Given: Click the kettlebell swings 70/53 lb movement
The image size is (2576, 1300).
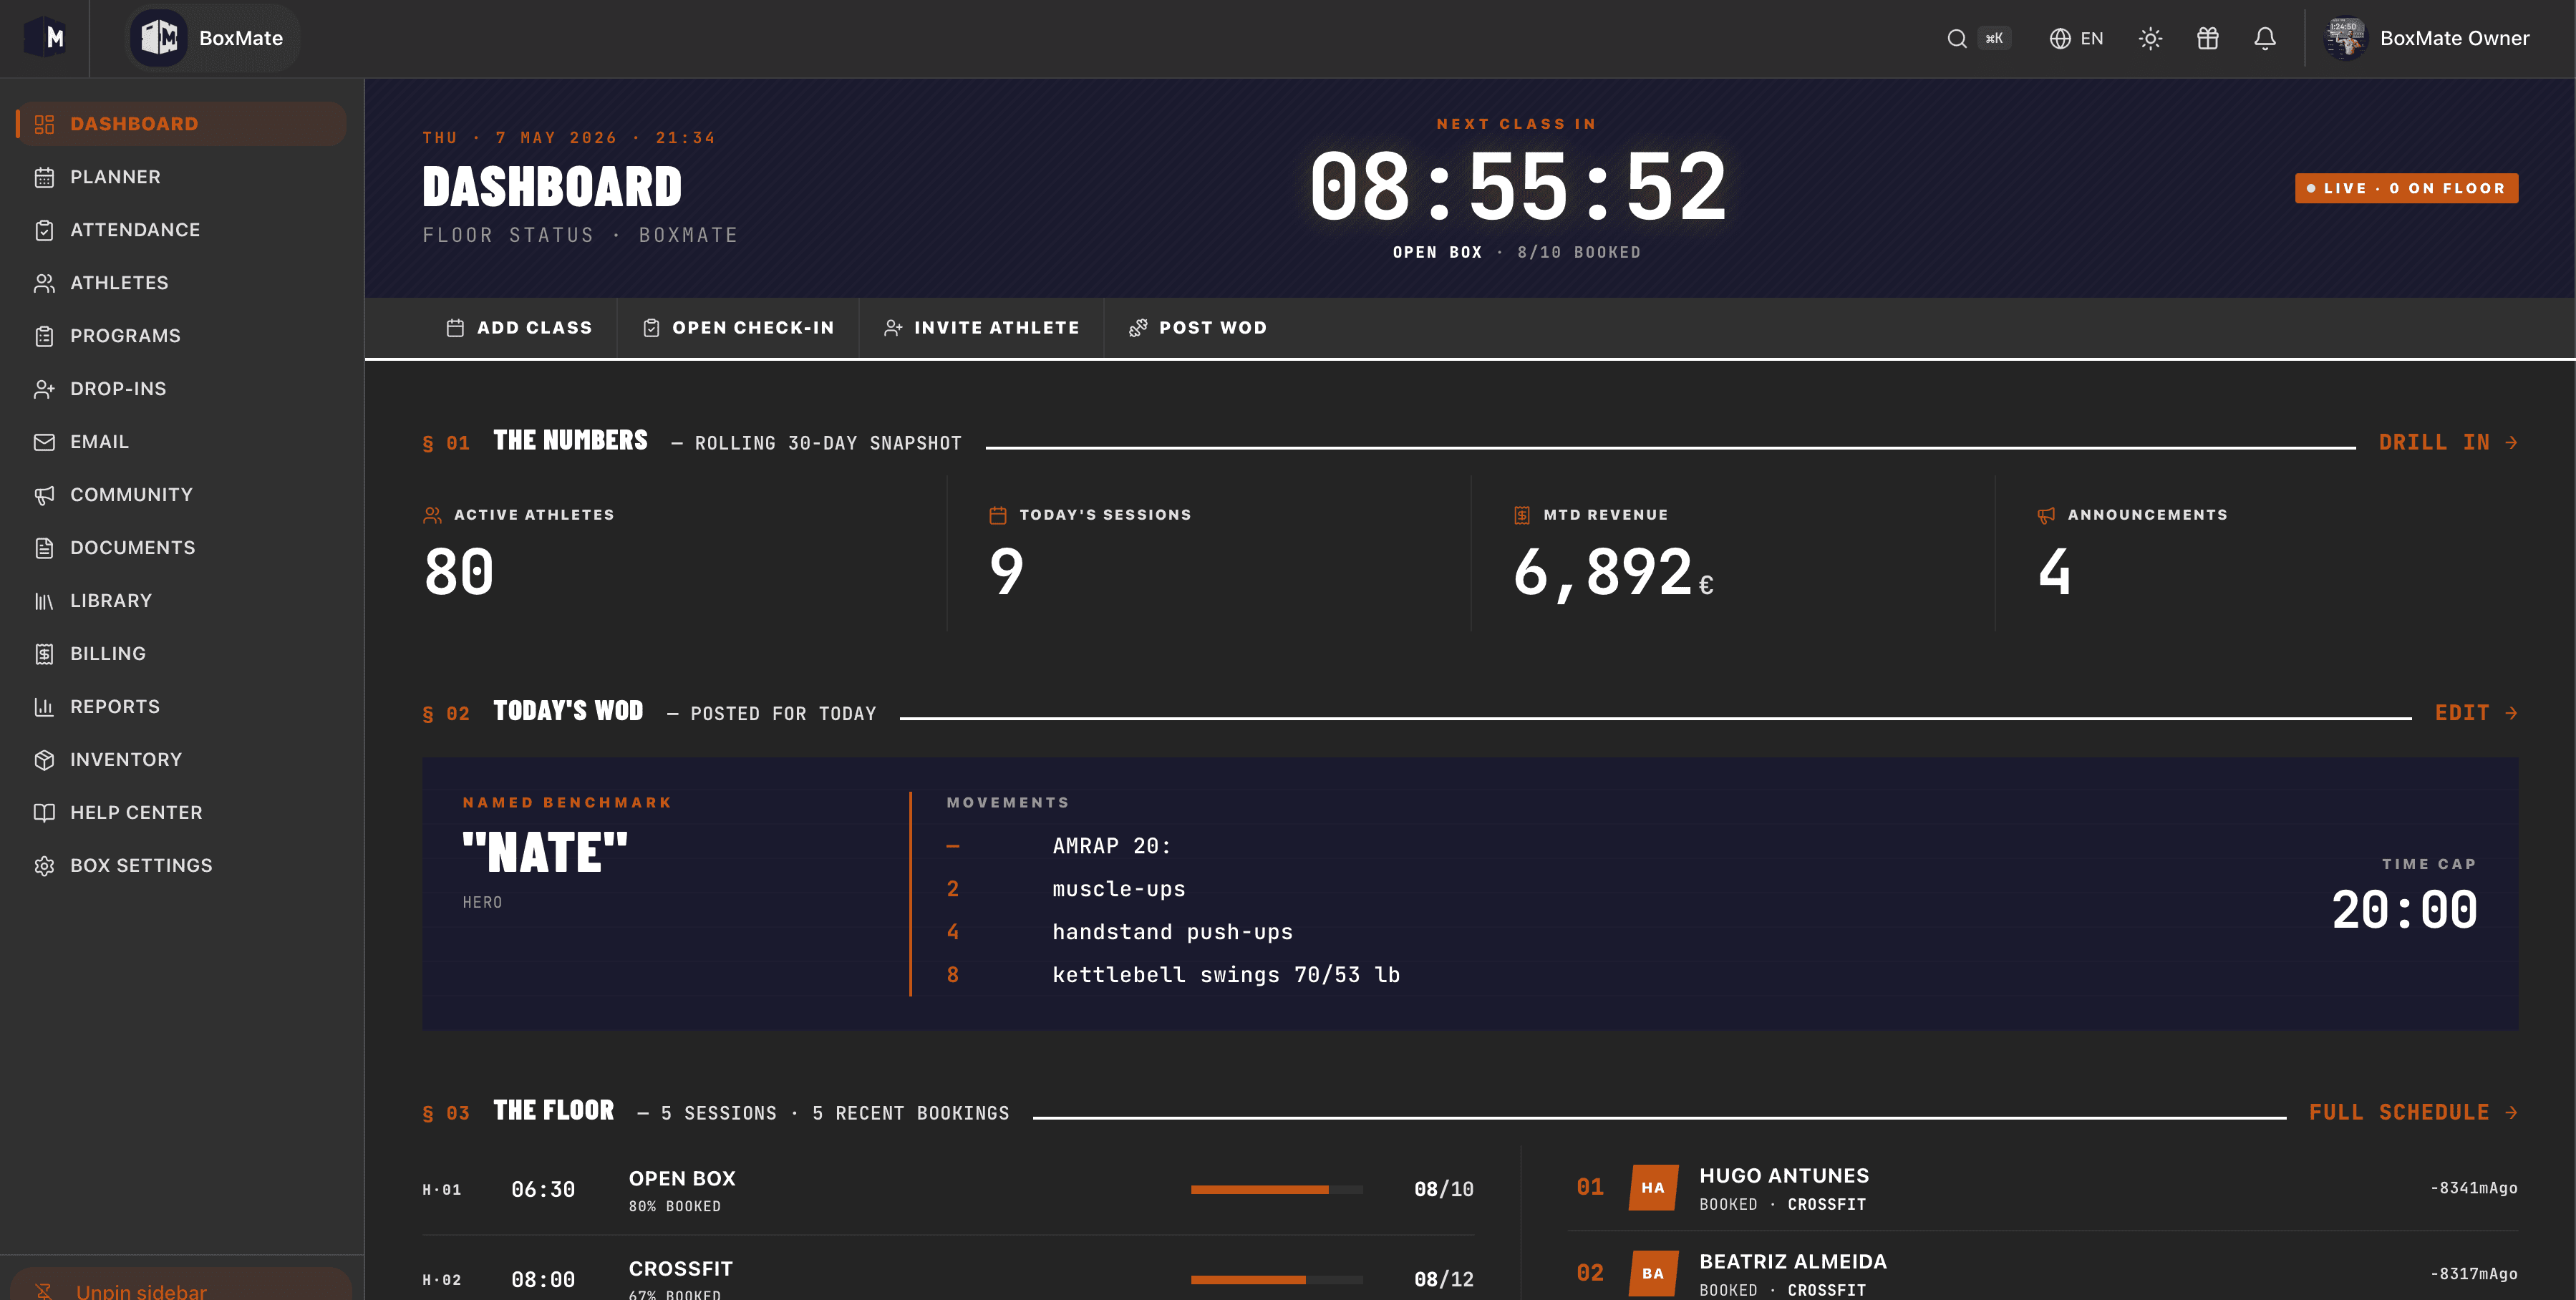Looking at the screenshot, I should point(1226,975).
